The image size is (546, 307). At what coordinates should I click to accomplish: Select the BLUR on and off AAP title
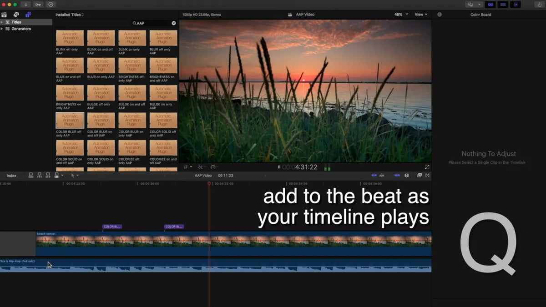[x=70, y=65]
